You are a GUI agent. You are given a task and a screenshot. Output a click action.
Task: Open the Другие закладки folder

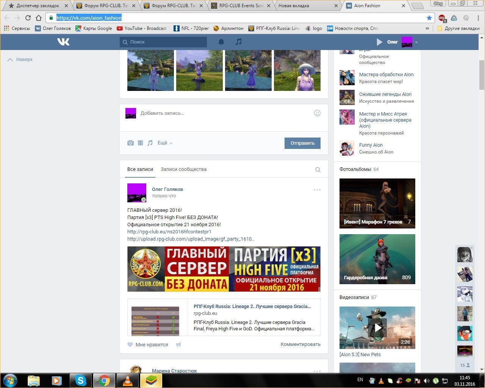click(x=458, y=28)
